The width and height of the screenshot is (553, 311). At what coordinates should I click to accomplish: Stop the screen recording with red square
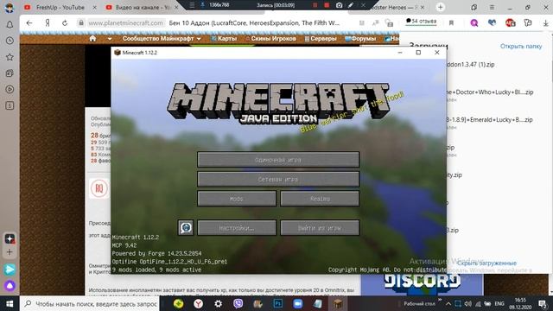pos(327,5)
